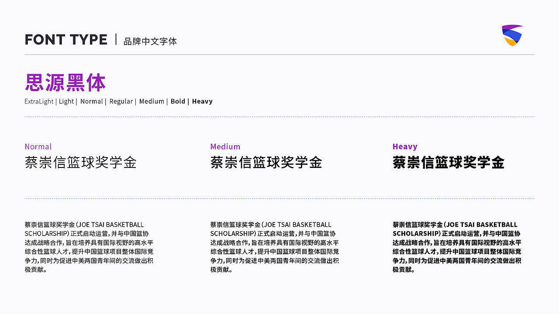This screenshot has height=314, width=559.
Task: Select the Heavy weight in weight list
Action: pyautogui.click(x=202, y=101)
